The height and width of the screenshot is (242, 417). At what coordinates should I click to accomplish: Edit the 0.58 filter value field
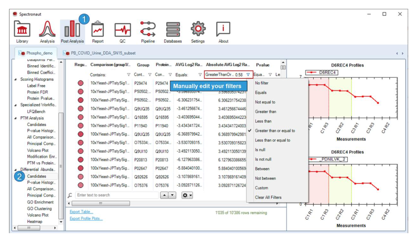239,75
